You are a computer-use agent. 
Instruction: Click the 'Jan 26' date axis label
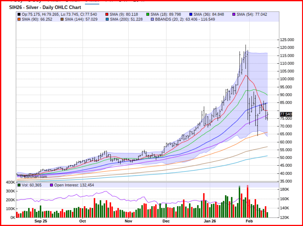pyautogui.click(x=210, y=221)
